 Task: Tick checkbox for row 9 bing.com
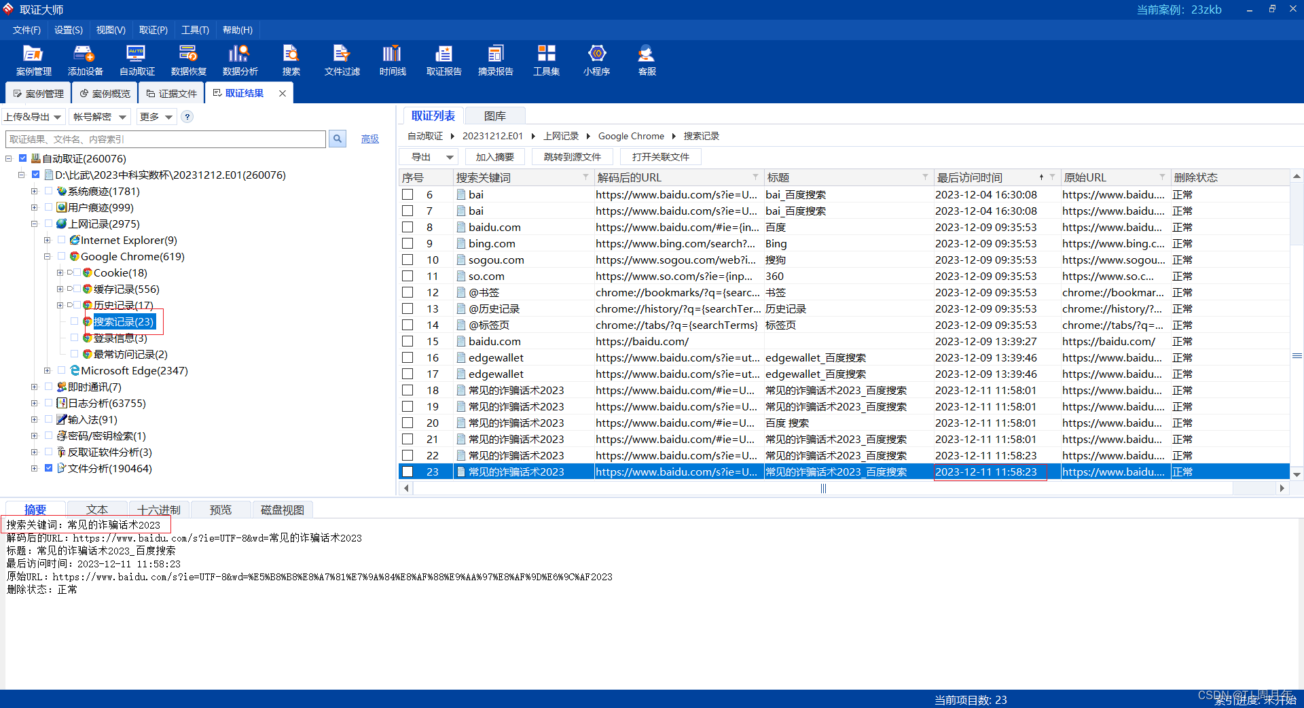pos(407,243)
